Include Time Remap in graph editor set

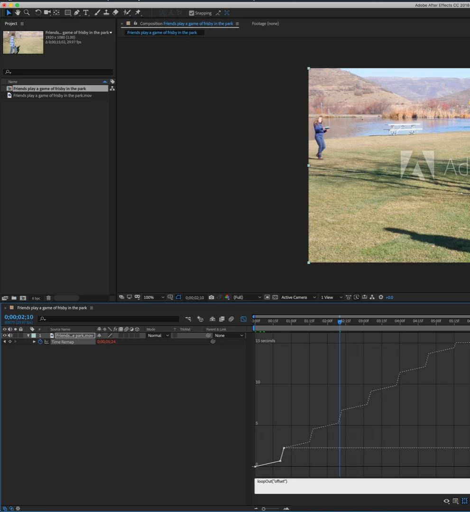[x=46, y=341]
